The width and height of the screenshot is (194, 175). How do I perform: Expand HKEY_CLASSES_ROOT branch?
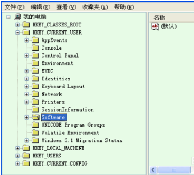point(17,25)
